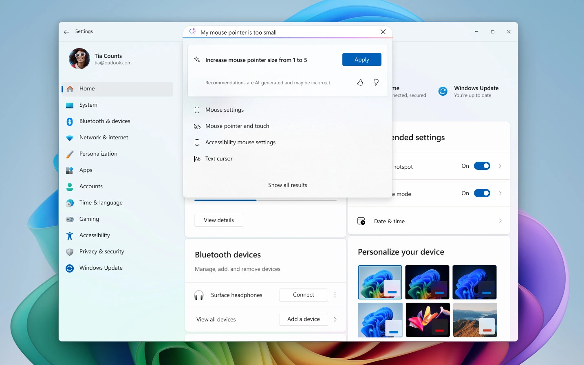
Task: Click the Personalization paintbrush icon
Action: [x=70, y=154]
